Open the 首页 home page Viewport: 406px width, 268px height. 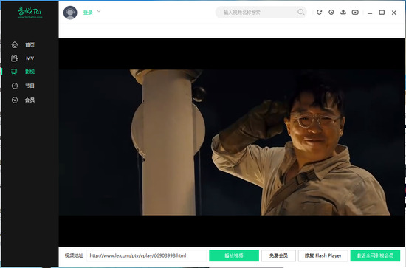tap(30, 45)
